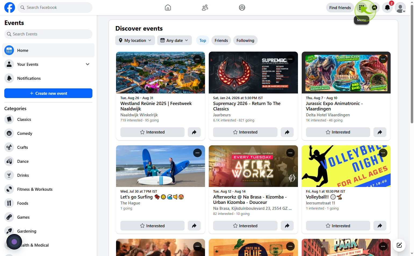Open the Health & Medical category
414x256 pixels.
pyautogui.click(x=48, y=245)
